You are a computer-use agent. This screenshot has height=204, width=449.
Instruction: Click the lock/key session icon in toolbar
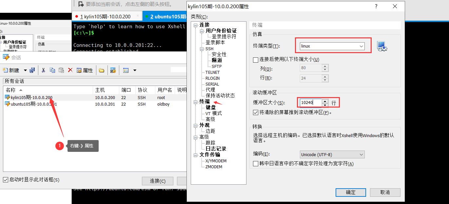pos(113,70)
